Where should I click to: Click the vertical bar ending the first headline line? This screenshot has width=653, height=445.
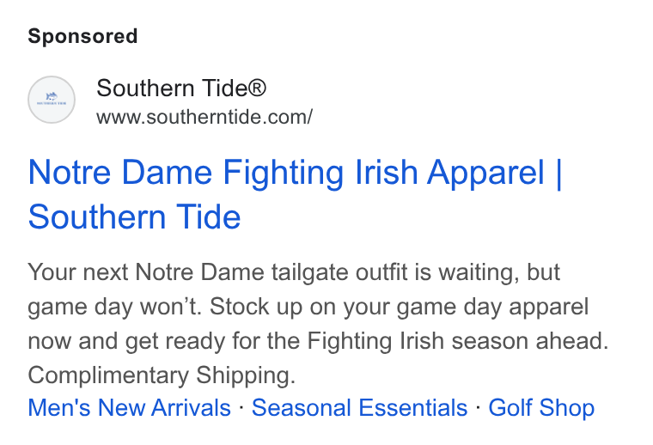point(558,174)
